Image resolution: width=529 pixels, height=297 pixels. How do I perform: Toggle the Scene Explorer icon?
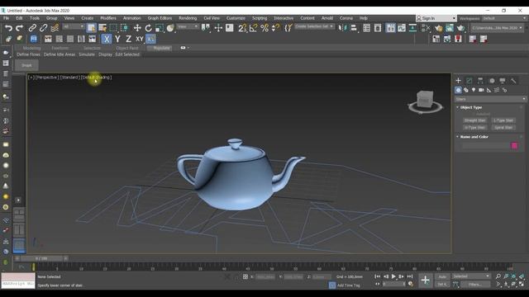pyautogui.click(x=366, y=28)
